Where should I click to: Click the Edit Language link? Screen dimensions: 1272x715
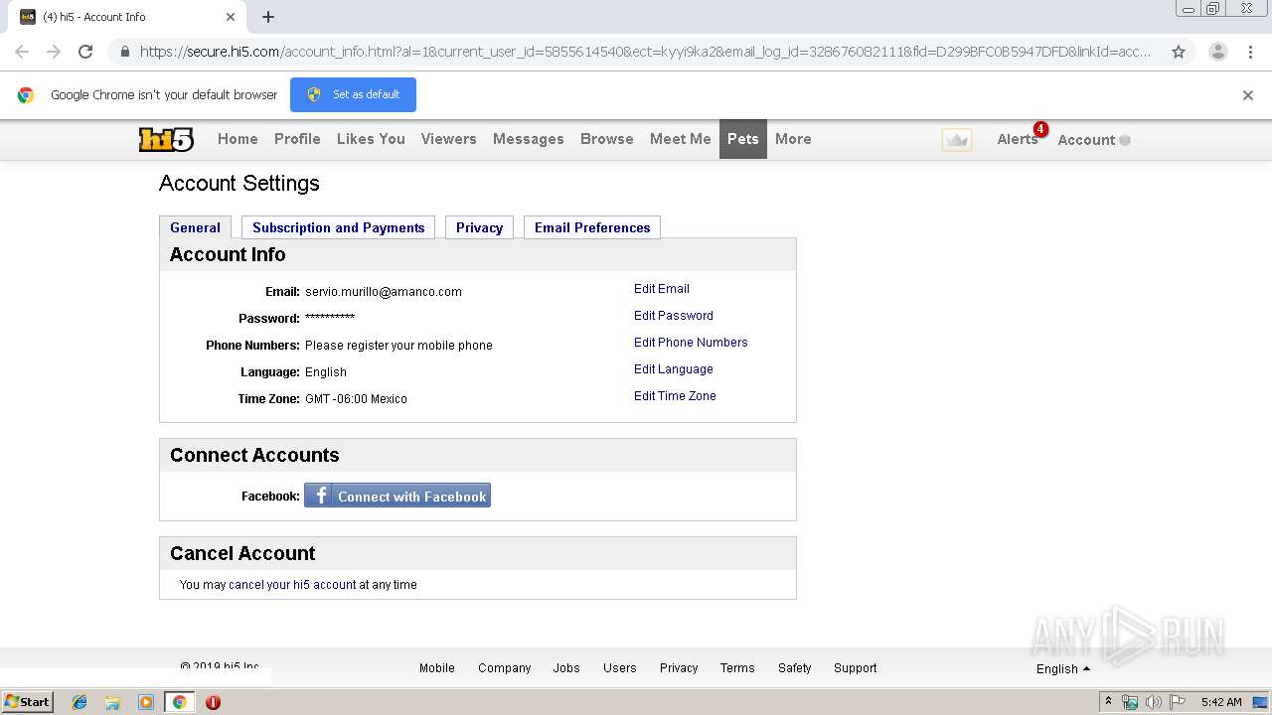[x=674, y=369]
